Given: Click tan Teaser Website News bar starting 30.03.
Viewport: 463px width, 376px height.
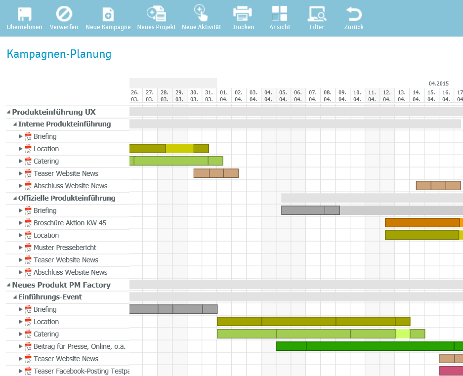Looking at the screenshot, I should [216, 173].
